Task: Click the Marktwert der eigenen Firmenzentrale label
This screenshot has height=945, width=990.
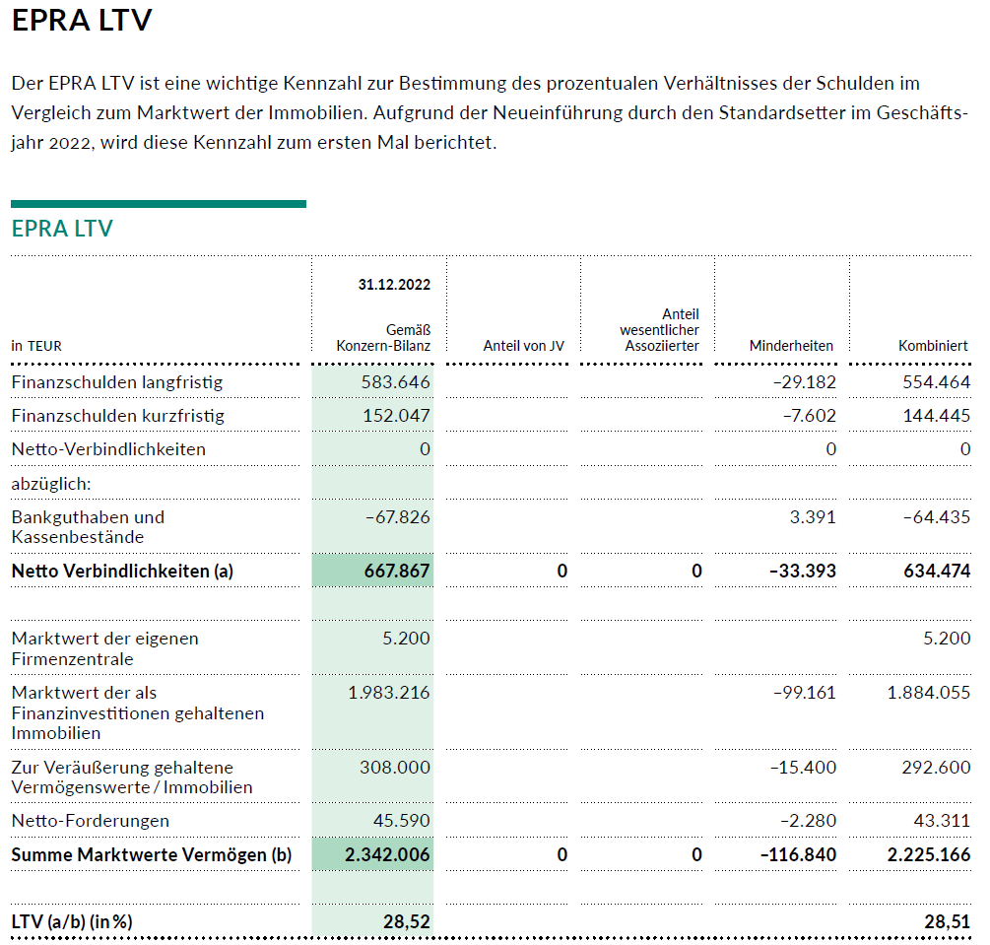Action: coord(104,648)
